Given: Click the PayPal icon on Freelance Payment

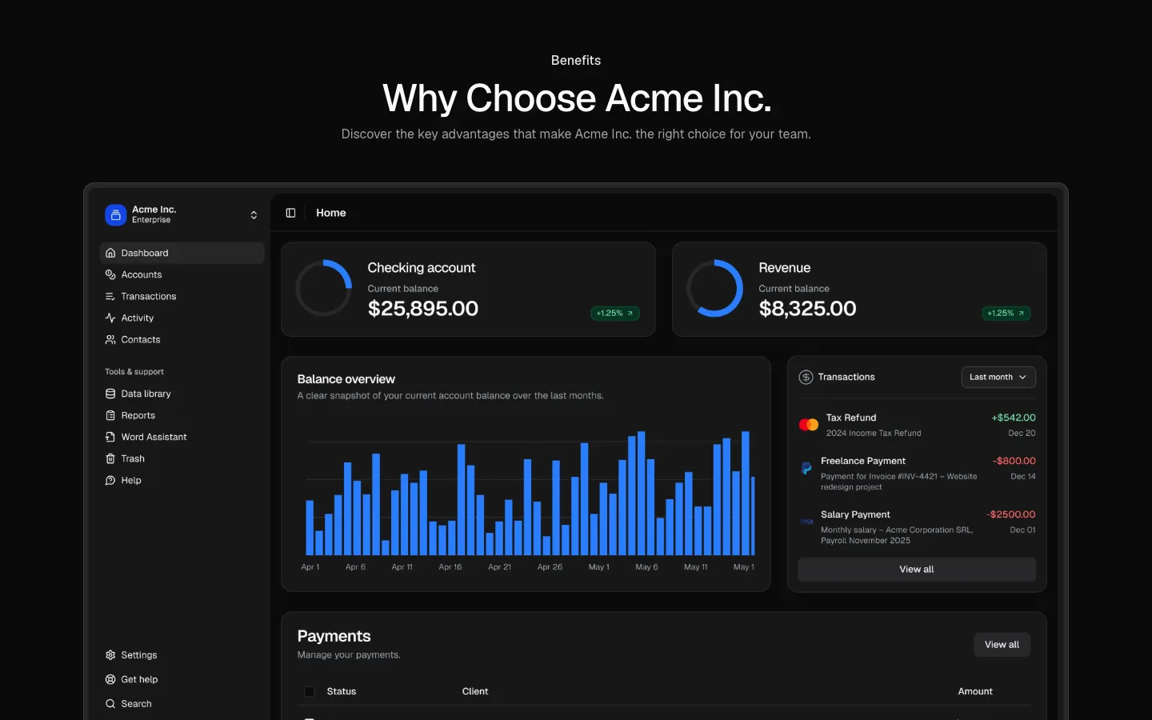Looking at the screenshot, I should tap(806, 468).
